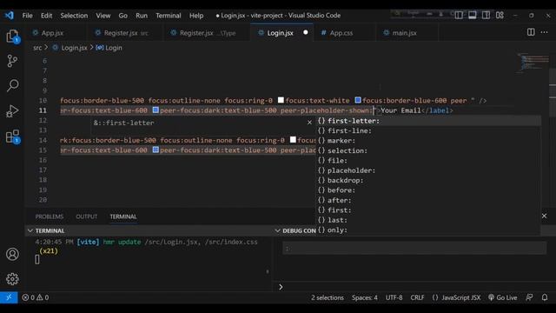Click Spaces: 4 indentation setting

(365, 297)
